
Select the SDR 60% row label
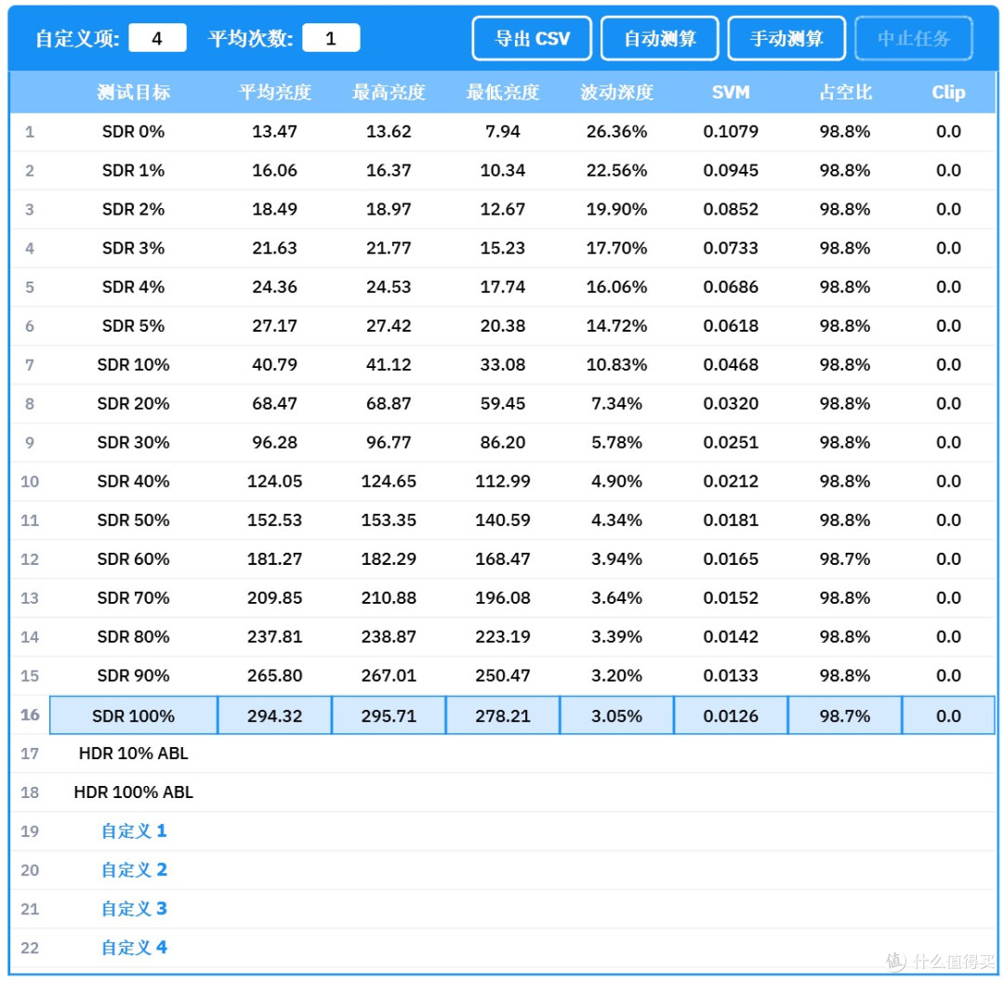coord(133,559)
